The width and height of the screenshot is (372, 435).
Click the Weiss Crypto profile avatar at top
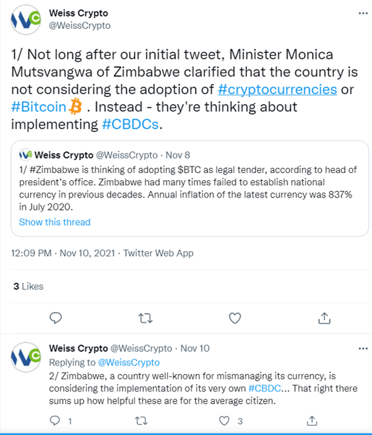tap(26, 20)
